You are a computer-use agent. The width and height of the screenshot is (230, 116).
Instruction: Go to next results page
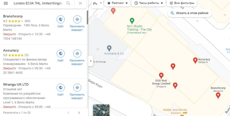click(x=79, y=113)
